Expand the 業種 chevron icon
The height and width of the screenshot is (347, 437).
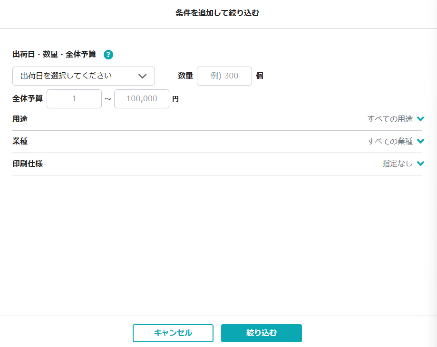pos(420,141)
